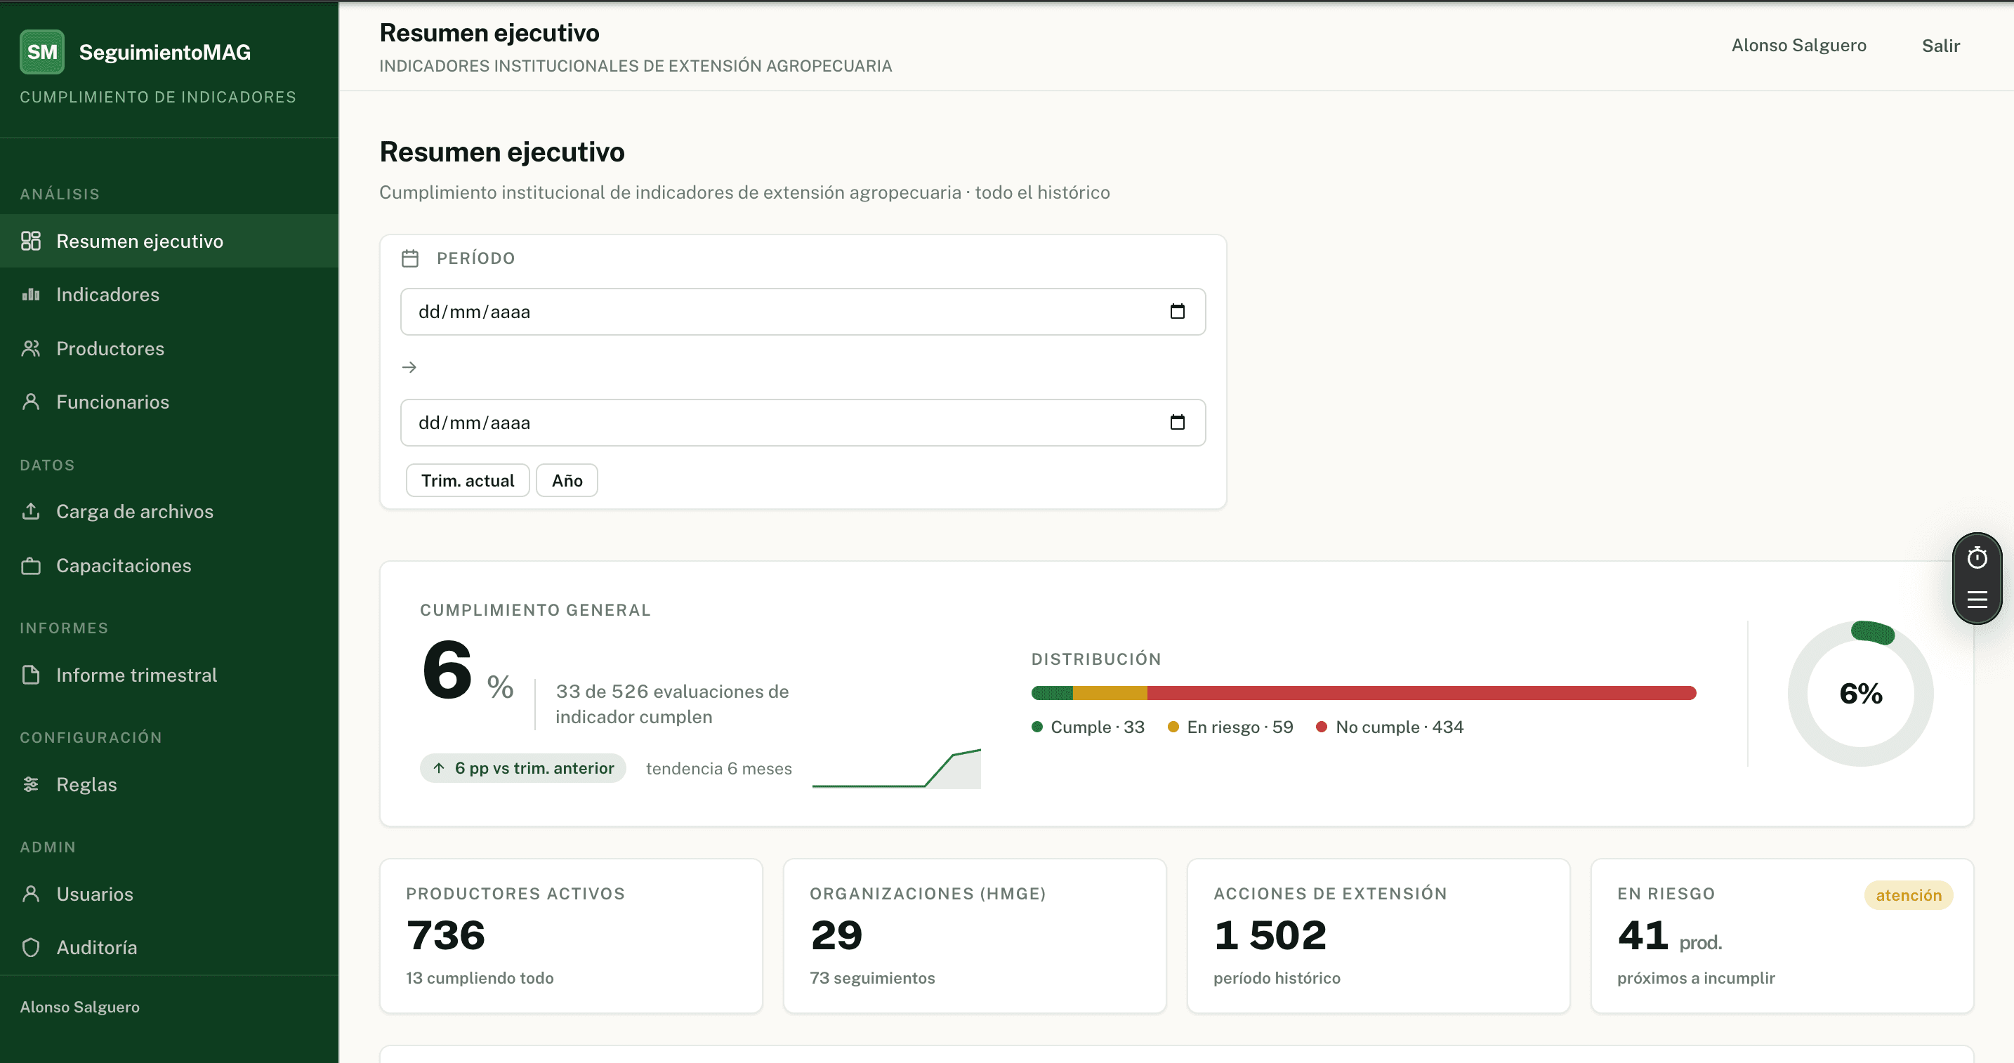Click the yellow En riesgo bar segment
The image size is (2014, 1063).
[x=1110, y=692]
